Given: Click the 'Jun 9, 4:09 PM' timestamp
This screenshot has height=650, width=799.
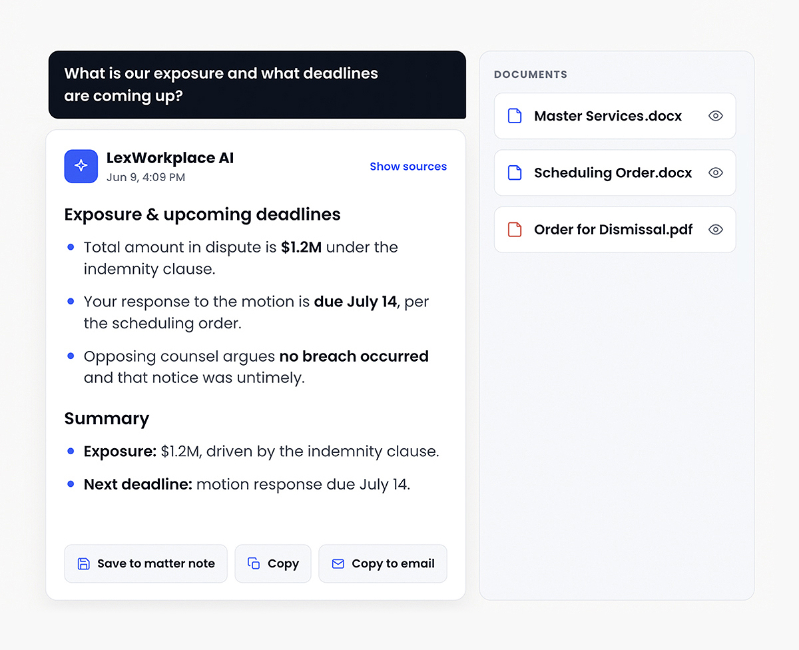Looking at the screenshot, I should click(146, 177).
